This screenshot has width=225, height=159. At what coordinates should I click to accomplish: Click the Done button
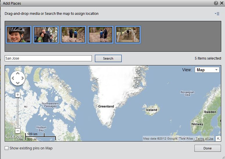click(208, 148)
